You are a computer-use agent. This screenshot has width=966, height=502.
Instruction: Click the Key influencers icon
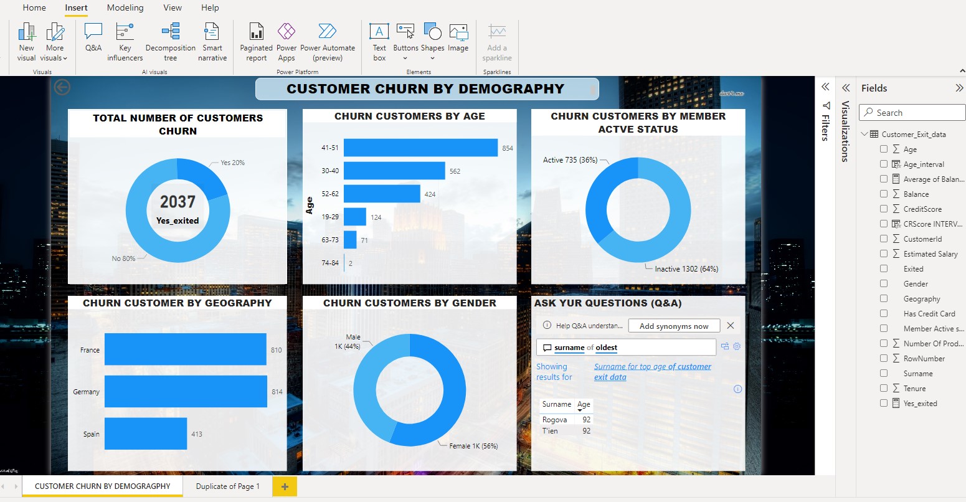point(125,37)
